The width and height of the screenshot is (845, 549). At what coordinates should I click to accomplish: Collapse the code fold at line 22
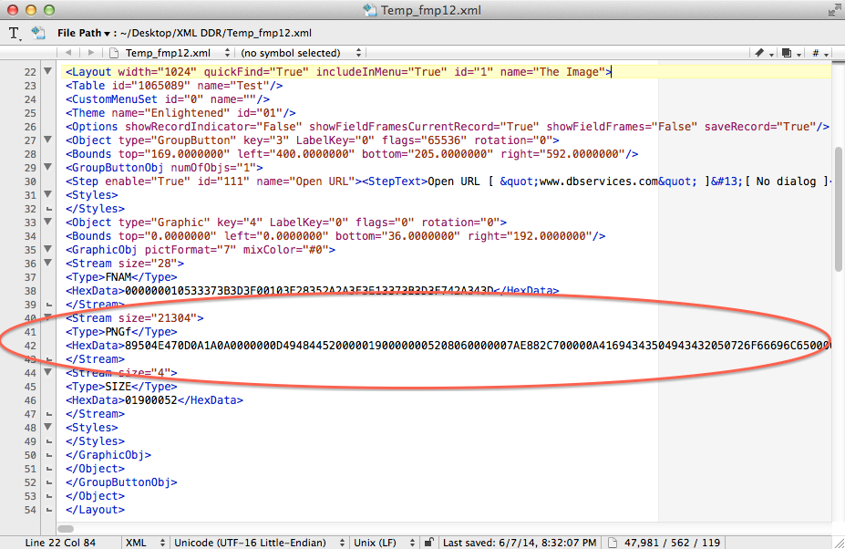tap(47, 71)
